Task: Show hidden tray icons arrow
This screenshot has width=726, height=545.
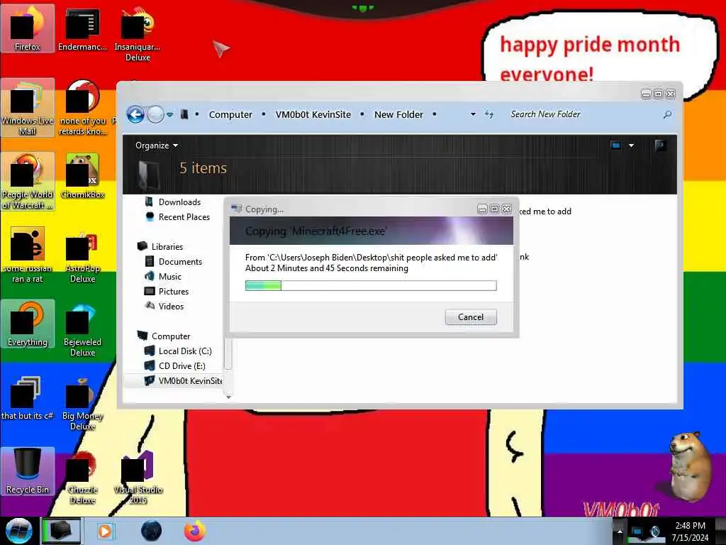Action: [x=620, y=531]
